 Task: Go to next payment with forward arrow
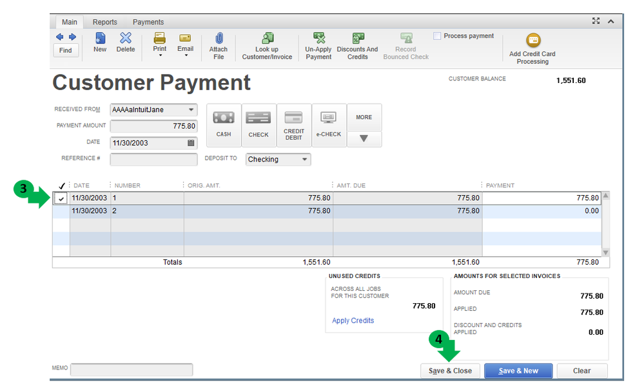[72, 37]
